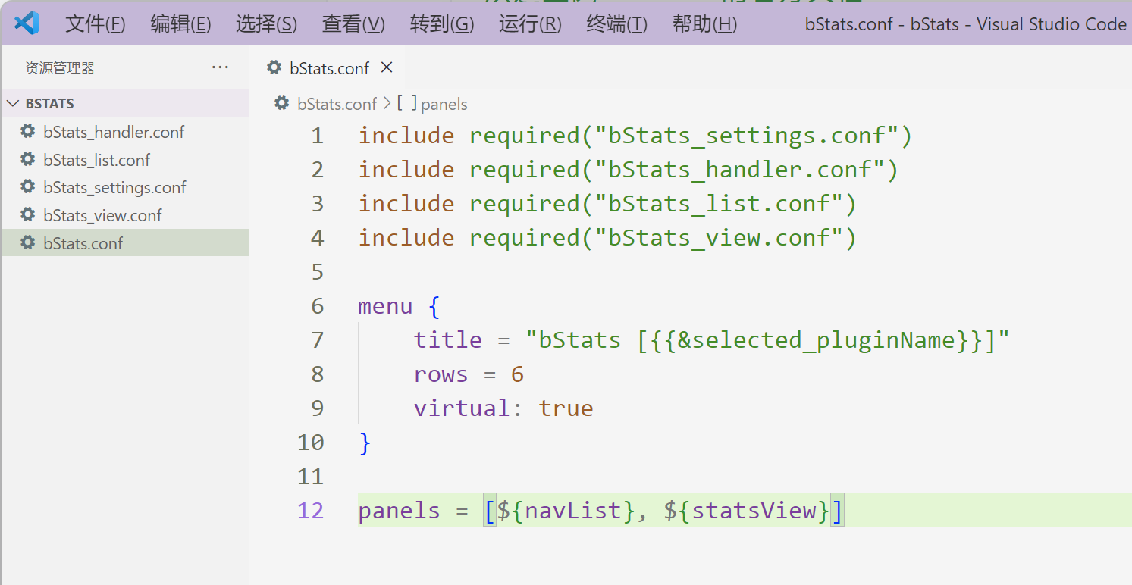Open the 终端(T) menu

click(x=616, y=24)
